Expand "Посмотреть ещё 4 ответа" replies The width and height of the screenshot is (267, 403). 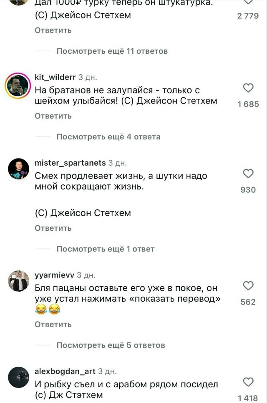[x=108, y=137]
